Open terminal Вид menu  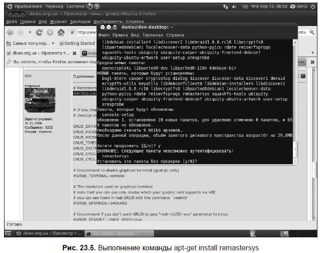(135, 35)
